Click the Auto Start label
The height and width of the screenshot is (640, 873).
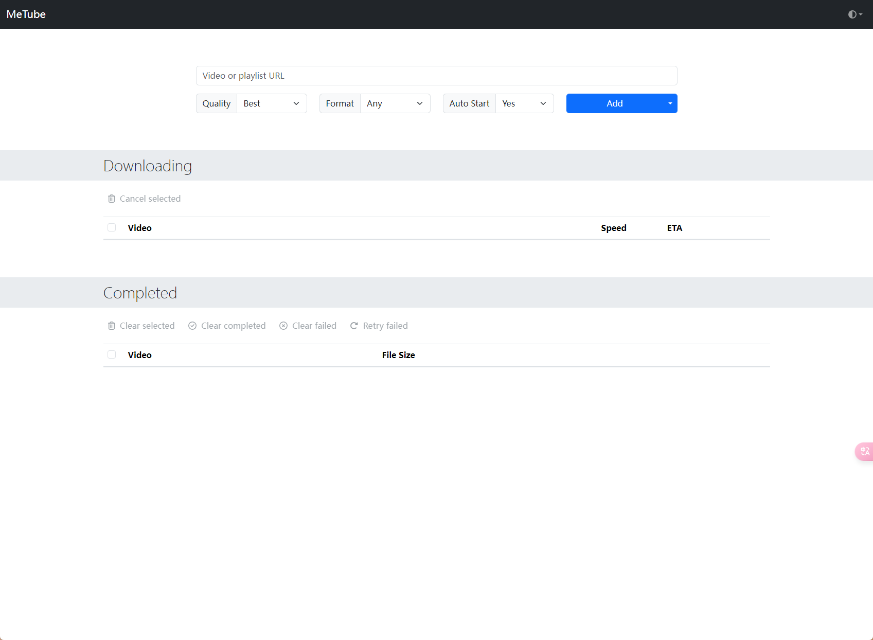click(x=469, y=103)
